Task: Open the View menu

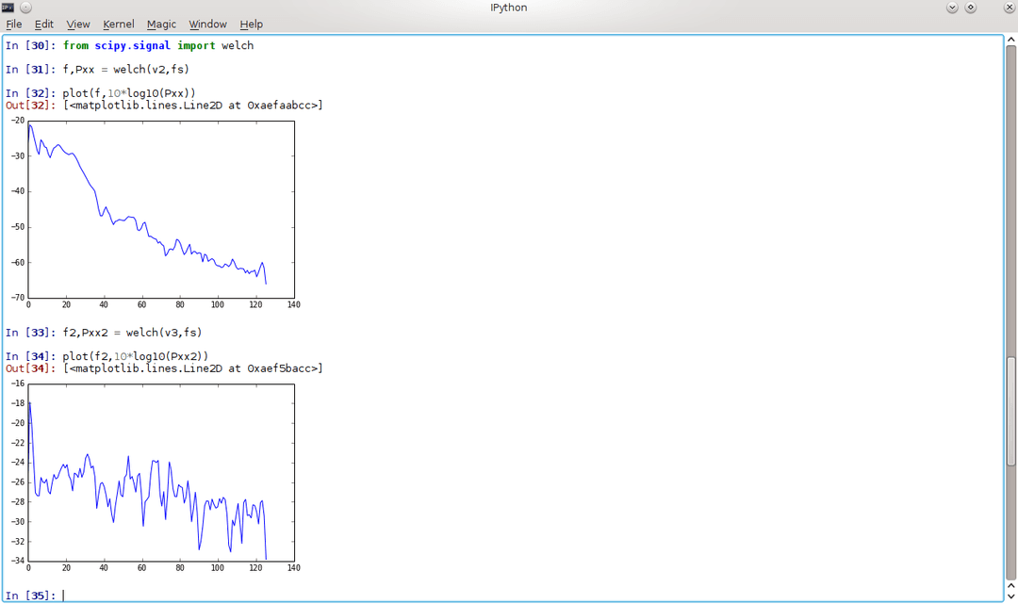Action: [78, 24]
